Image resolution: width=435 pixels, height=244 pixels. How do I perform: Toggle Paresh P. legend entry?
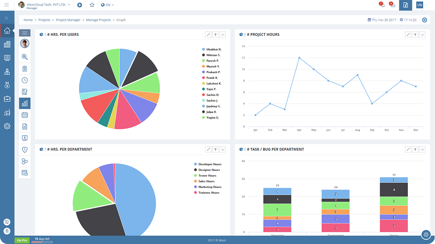211,61
